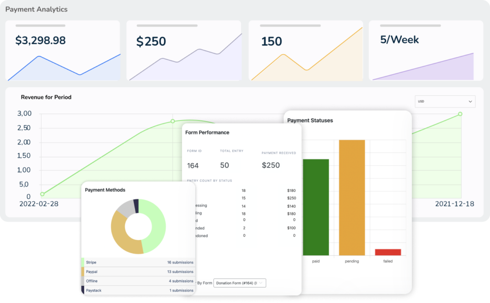Click the 2,00 axis label

coord(24,142)
